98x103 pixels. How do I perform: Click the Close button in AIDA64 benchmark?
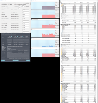(x=28, y=60)
